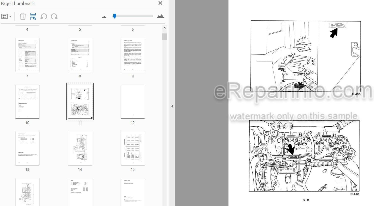Click page label "14" under the thumbnail
The height and width of the screenshot is (206, 374).
80,170
